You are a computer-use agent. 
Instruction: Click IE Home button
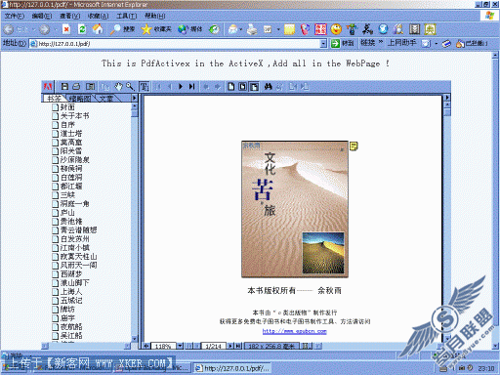[x=98, y=29]
